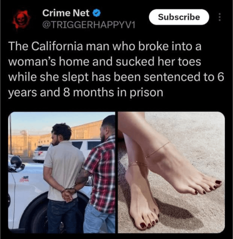Click the blue verified checkmark badge

point(97,13)
